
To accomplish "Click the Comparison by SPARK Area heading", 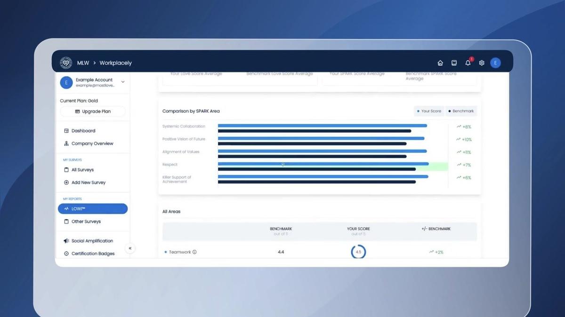I will (191, 111).
